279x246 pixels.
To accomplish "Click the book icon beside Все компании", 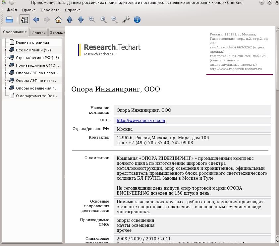I will [12, 50].
